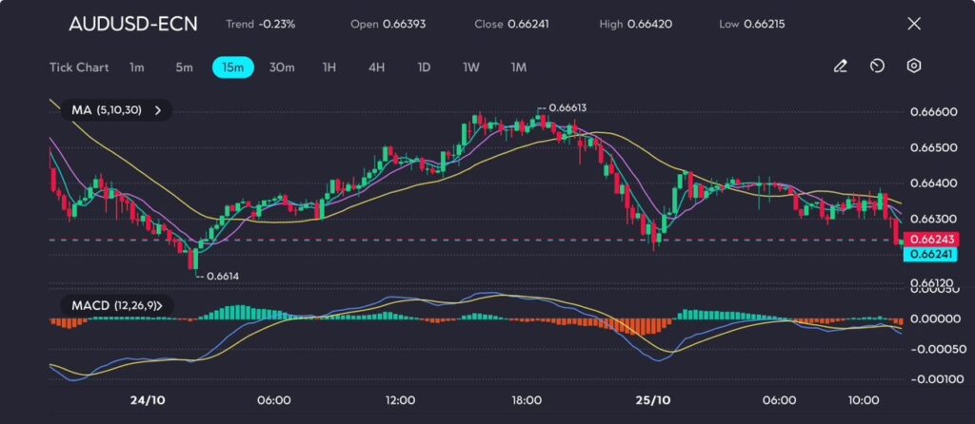Switch to 30m timeframe
Viewport: 975px width, 424px height.
point(282,67)
